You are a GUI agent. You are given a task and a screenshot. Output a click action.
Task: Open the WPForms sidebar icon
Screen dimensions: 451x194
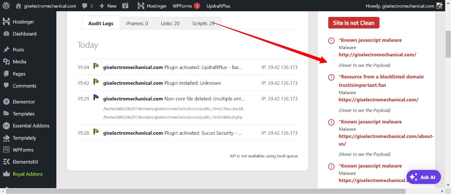click(6, 150)
